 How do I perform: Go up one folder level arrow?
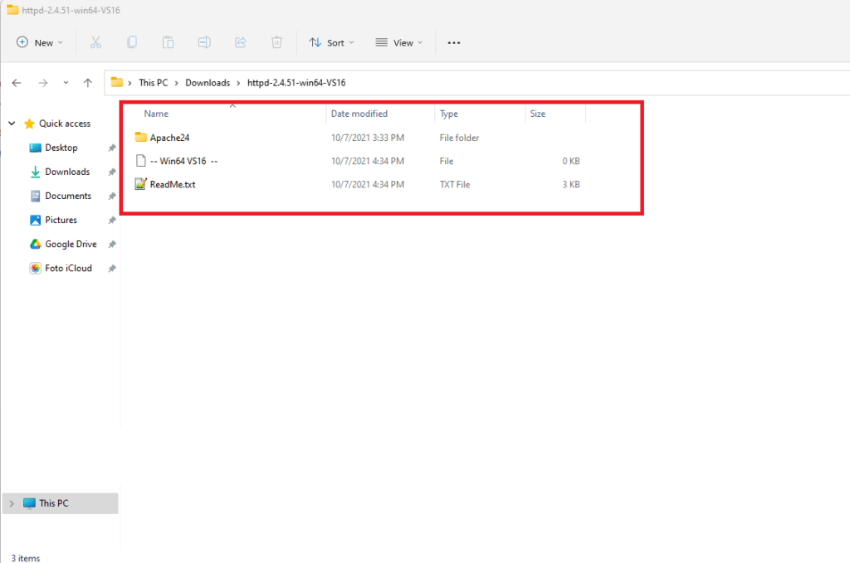(x=88, y=83)
